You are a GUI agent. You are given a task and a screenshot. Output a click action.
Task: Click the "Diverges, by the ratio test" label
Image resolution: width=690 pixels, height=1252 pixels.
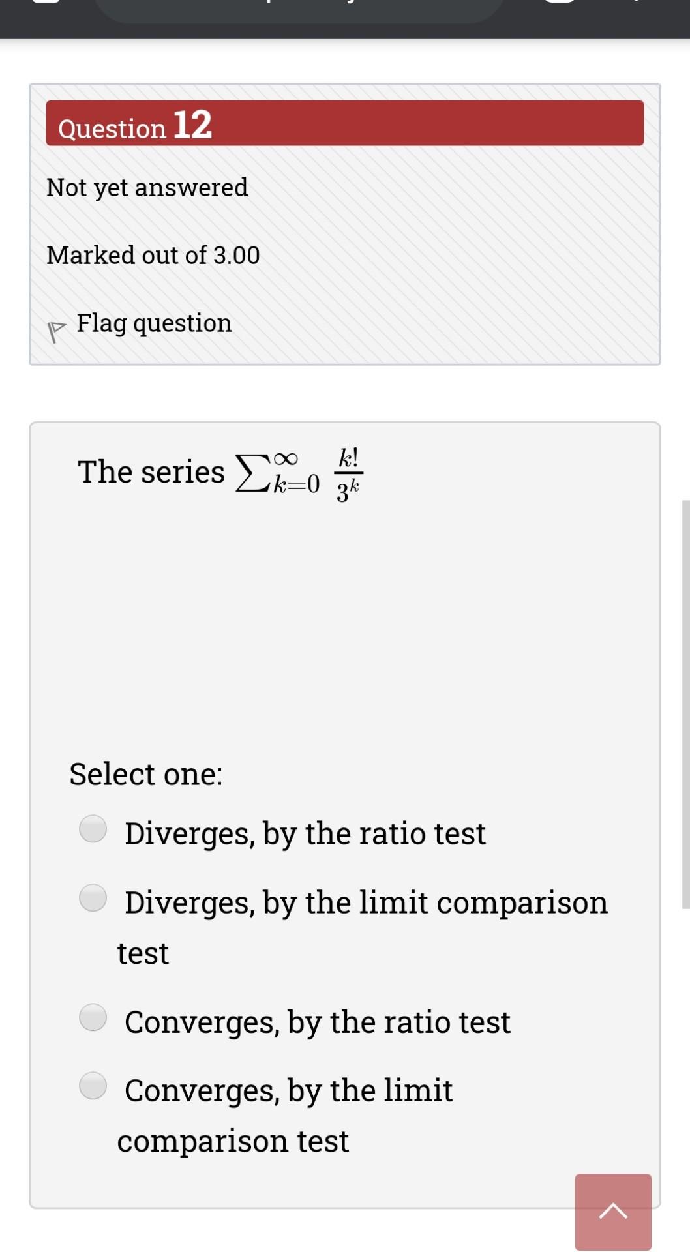pos(305,833)
